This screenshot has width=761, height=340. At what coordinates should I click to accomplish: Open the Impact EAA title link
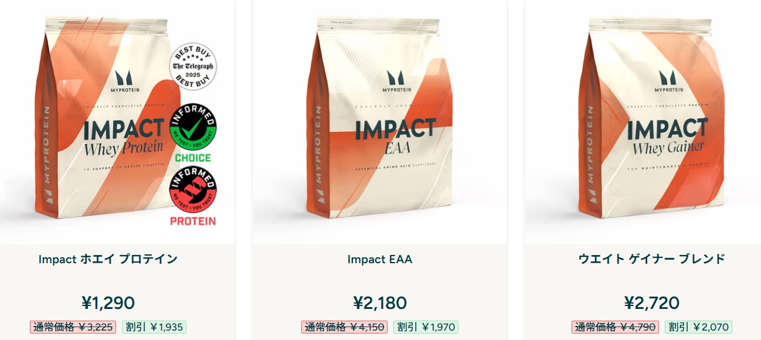tap(380, 259)
